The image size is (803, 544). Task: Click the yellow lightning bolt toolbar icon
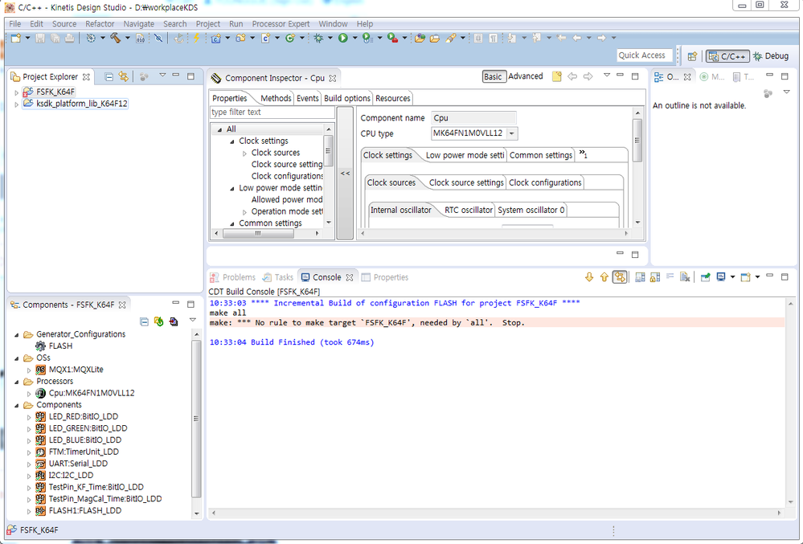pyautogui.click(x=196, y=39)
